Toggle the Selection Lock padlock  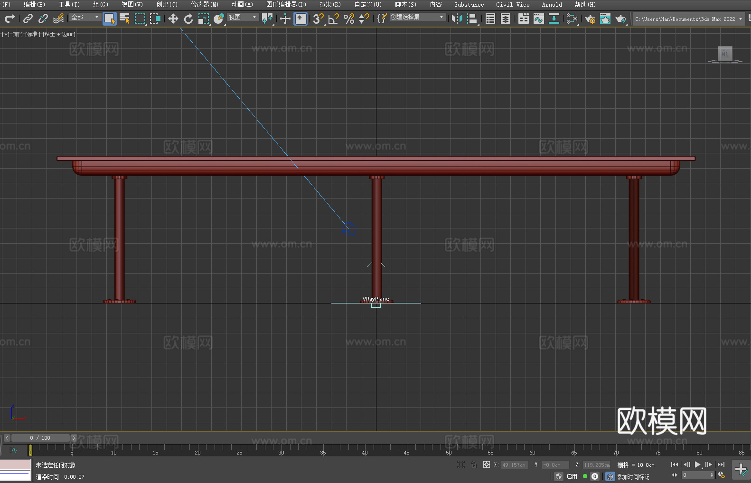pos(473,464)
